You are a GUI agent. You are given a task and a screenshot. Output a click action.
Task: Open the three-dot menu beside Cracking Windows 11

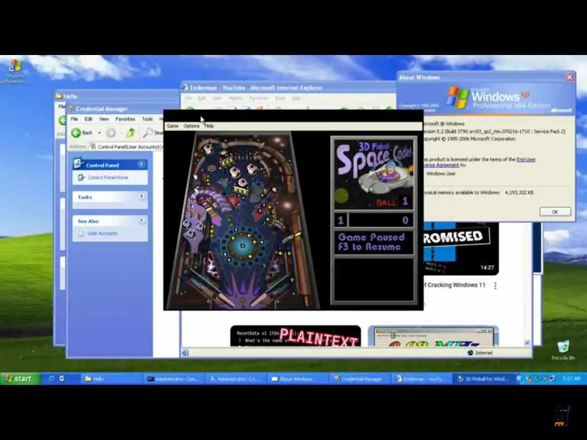[x=495, y=285]
